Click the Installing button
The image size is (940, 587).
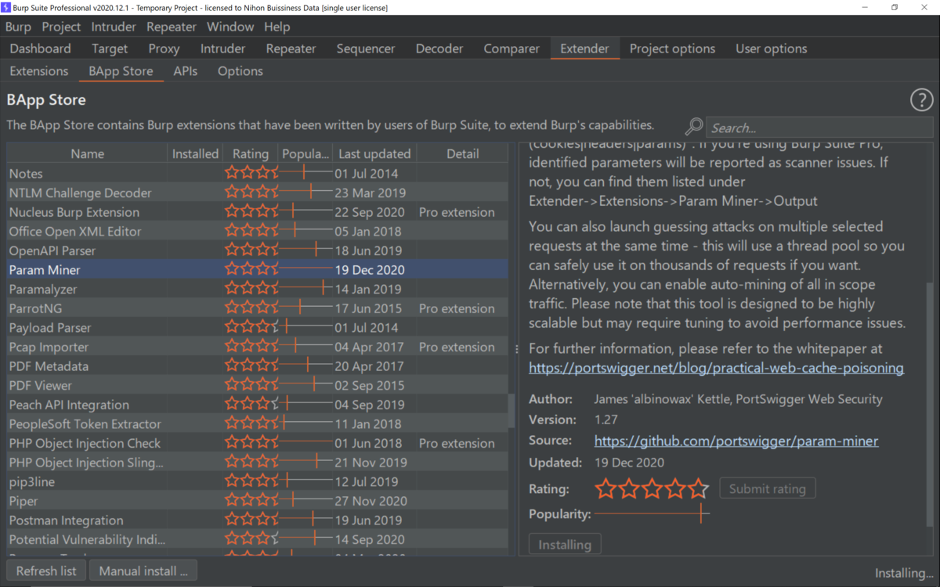tap(565, 545)
